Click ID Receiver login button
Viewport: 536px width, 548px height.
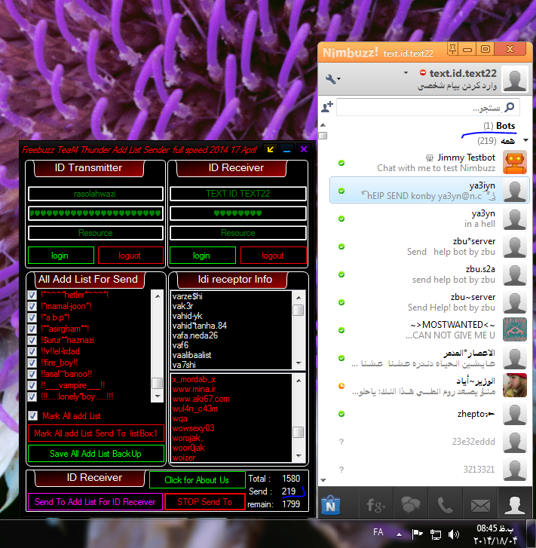click(x=203, y=256)
